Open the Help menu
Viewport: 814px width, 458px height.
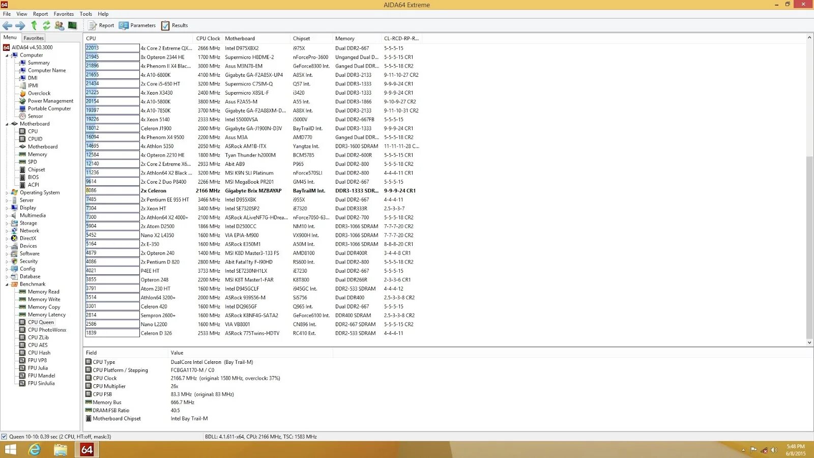coord(103,14)
